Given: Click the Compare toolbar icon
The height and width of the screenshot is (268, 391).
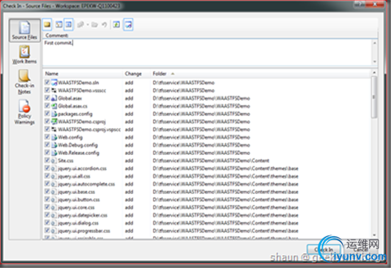Looking at the screenshot, I should [x=80, y=24].
